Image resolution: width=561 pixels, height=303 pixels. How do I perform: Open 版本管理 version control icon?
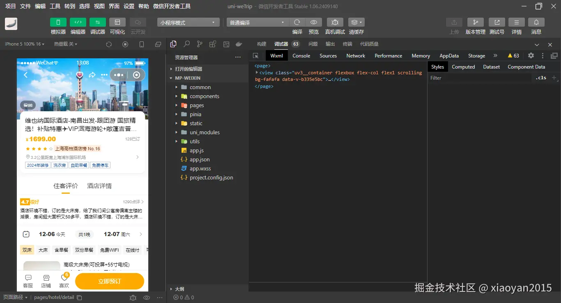pos(476,22)
